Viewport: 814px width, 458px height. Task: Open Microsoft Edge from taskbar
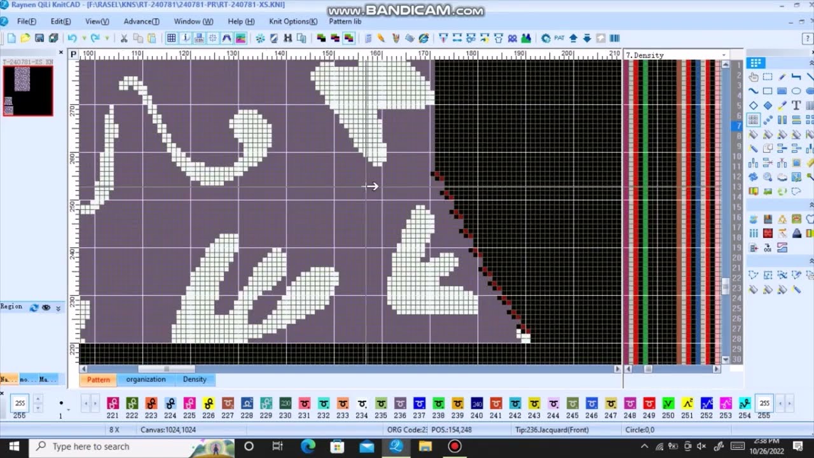click(308, 447)
